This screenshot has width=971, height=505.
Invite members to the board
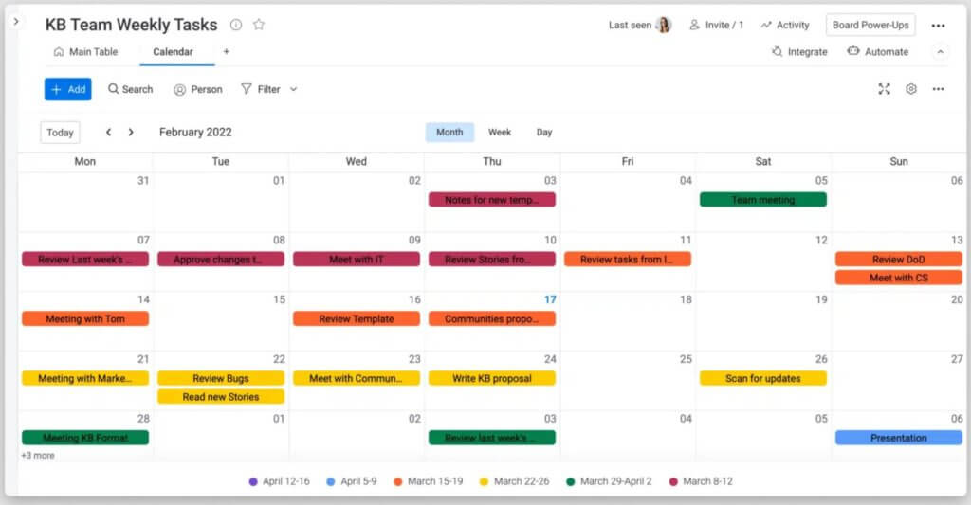(x=717, y=25)
